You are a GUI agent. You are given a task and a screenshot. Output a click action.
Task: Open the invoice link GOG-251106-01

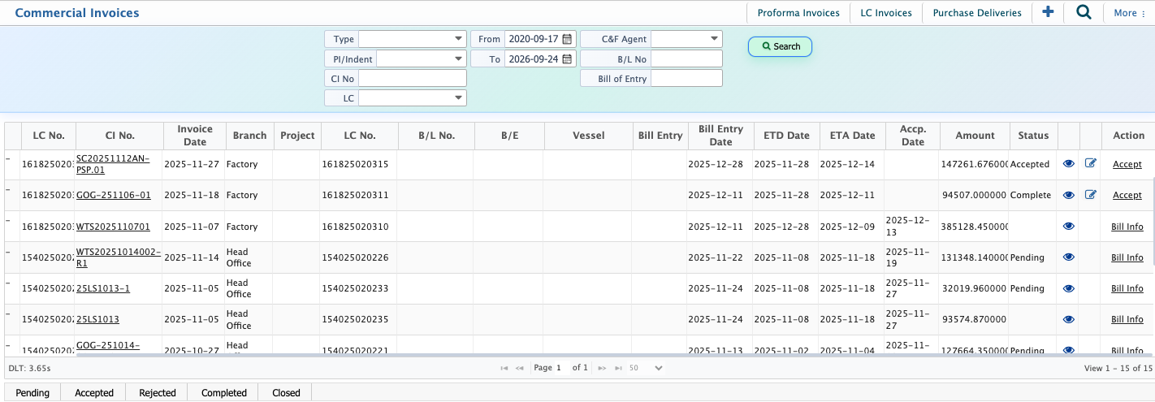coord(114,195)
